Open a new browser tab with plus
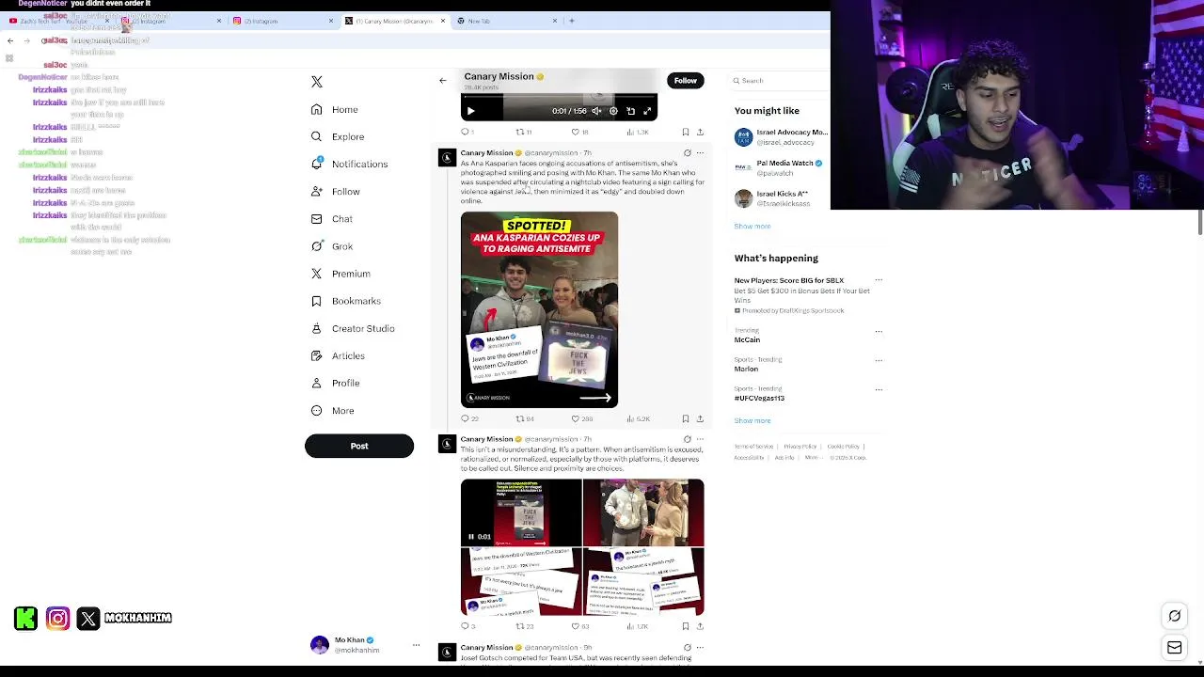The image size is (1204, 677). coord(571,21)
